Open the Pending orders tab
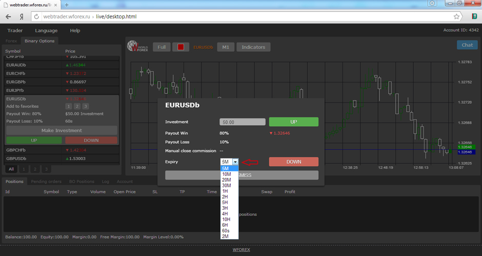The image size is (482, 256). [x=46, y=182]
